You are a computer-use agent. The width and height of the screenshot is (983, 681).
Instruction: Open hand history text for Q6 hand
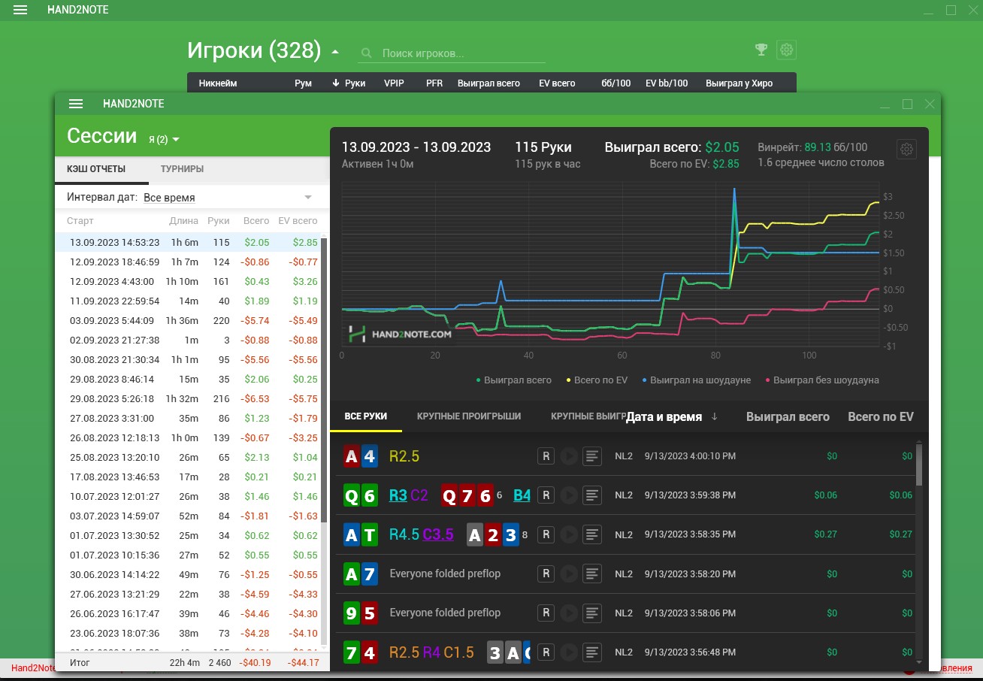(x=592, y=495)
